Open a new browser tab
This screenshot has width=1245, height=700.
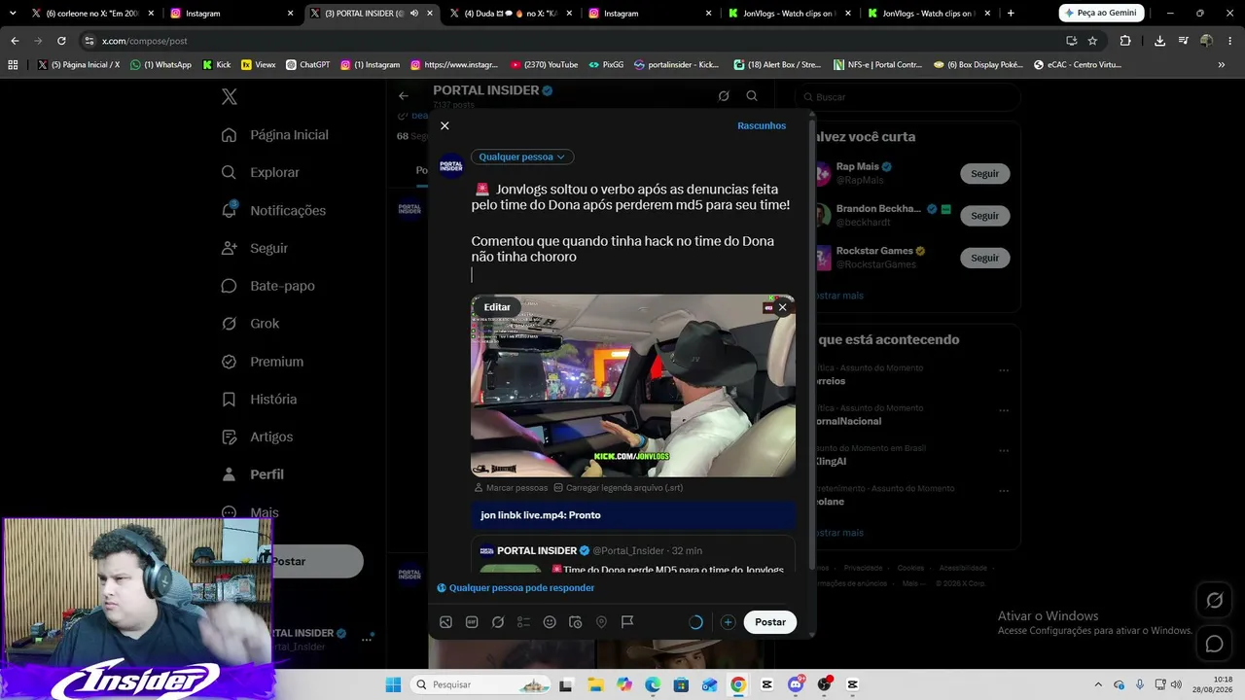click(1011, 14)
